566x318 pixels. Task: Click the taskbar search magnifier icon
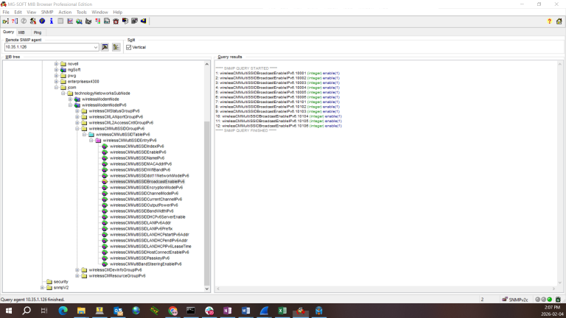point(27,311)
